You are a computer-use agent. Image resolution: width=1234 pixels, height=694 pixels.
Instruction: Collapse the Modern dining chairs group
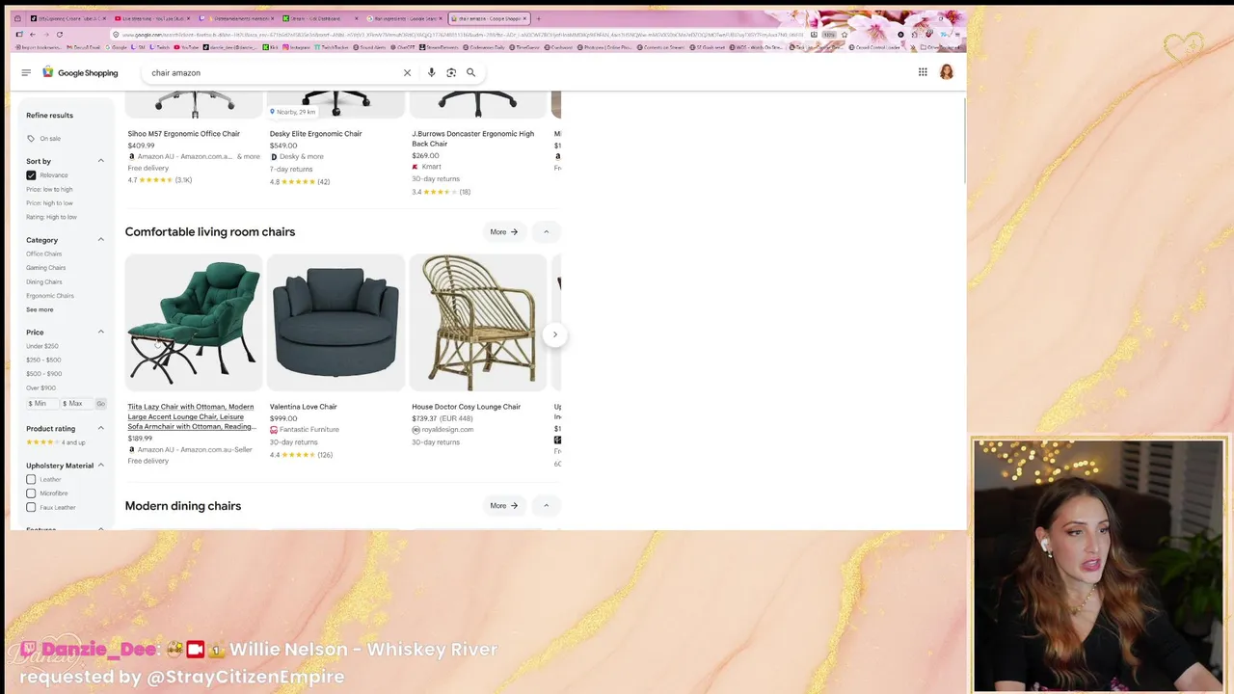click(x=546, y=505)
